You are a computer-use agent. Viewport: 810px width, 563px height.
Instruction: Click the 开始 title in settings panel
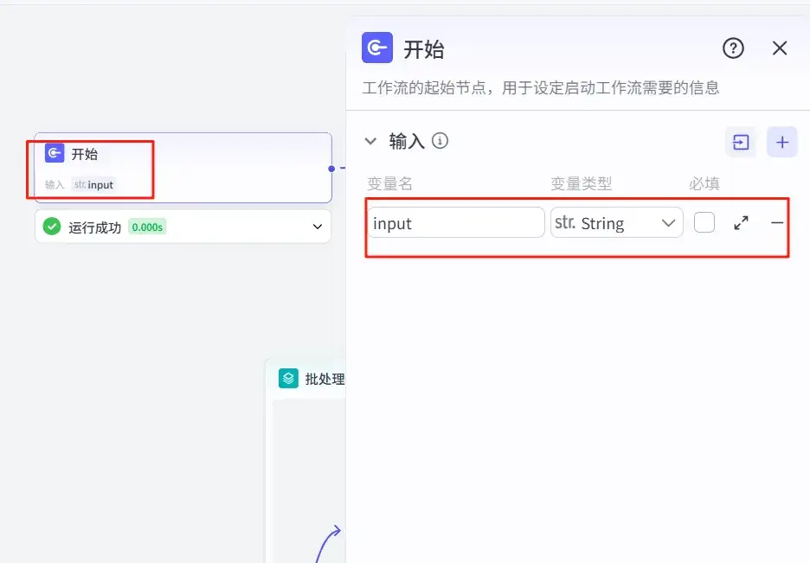point(423,49)
